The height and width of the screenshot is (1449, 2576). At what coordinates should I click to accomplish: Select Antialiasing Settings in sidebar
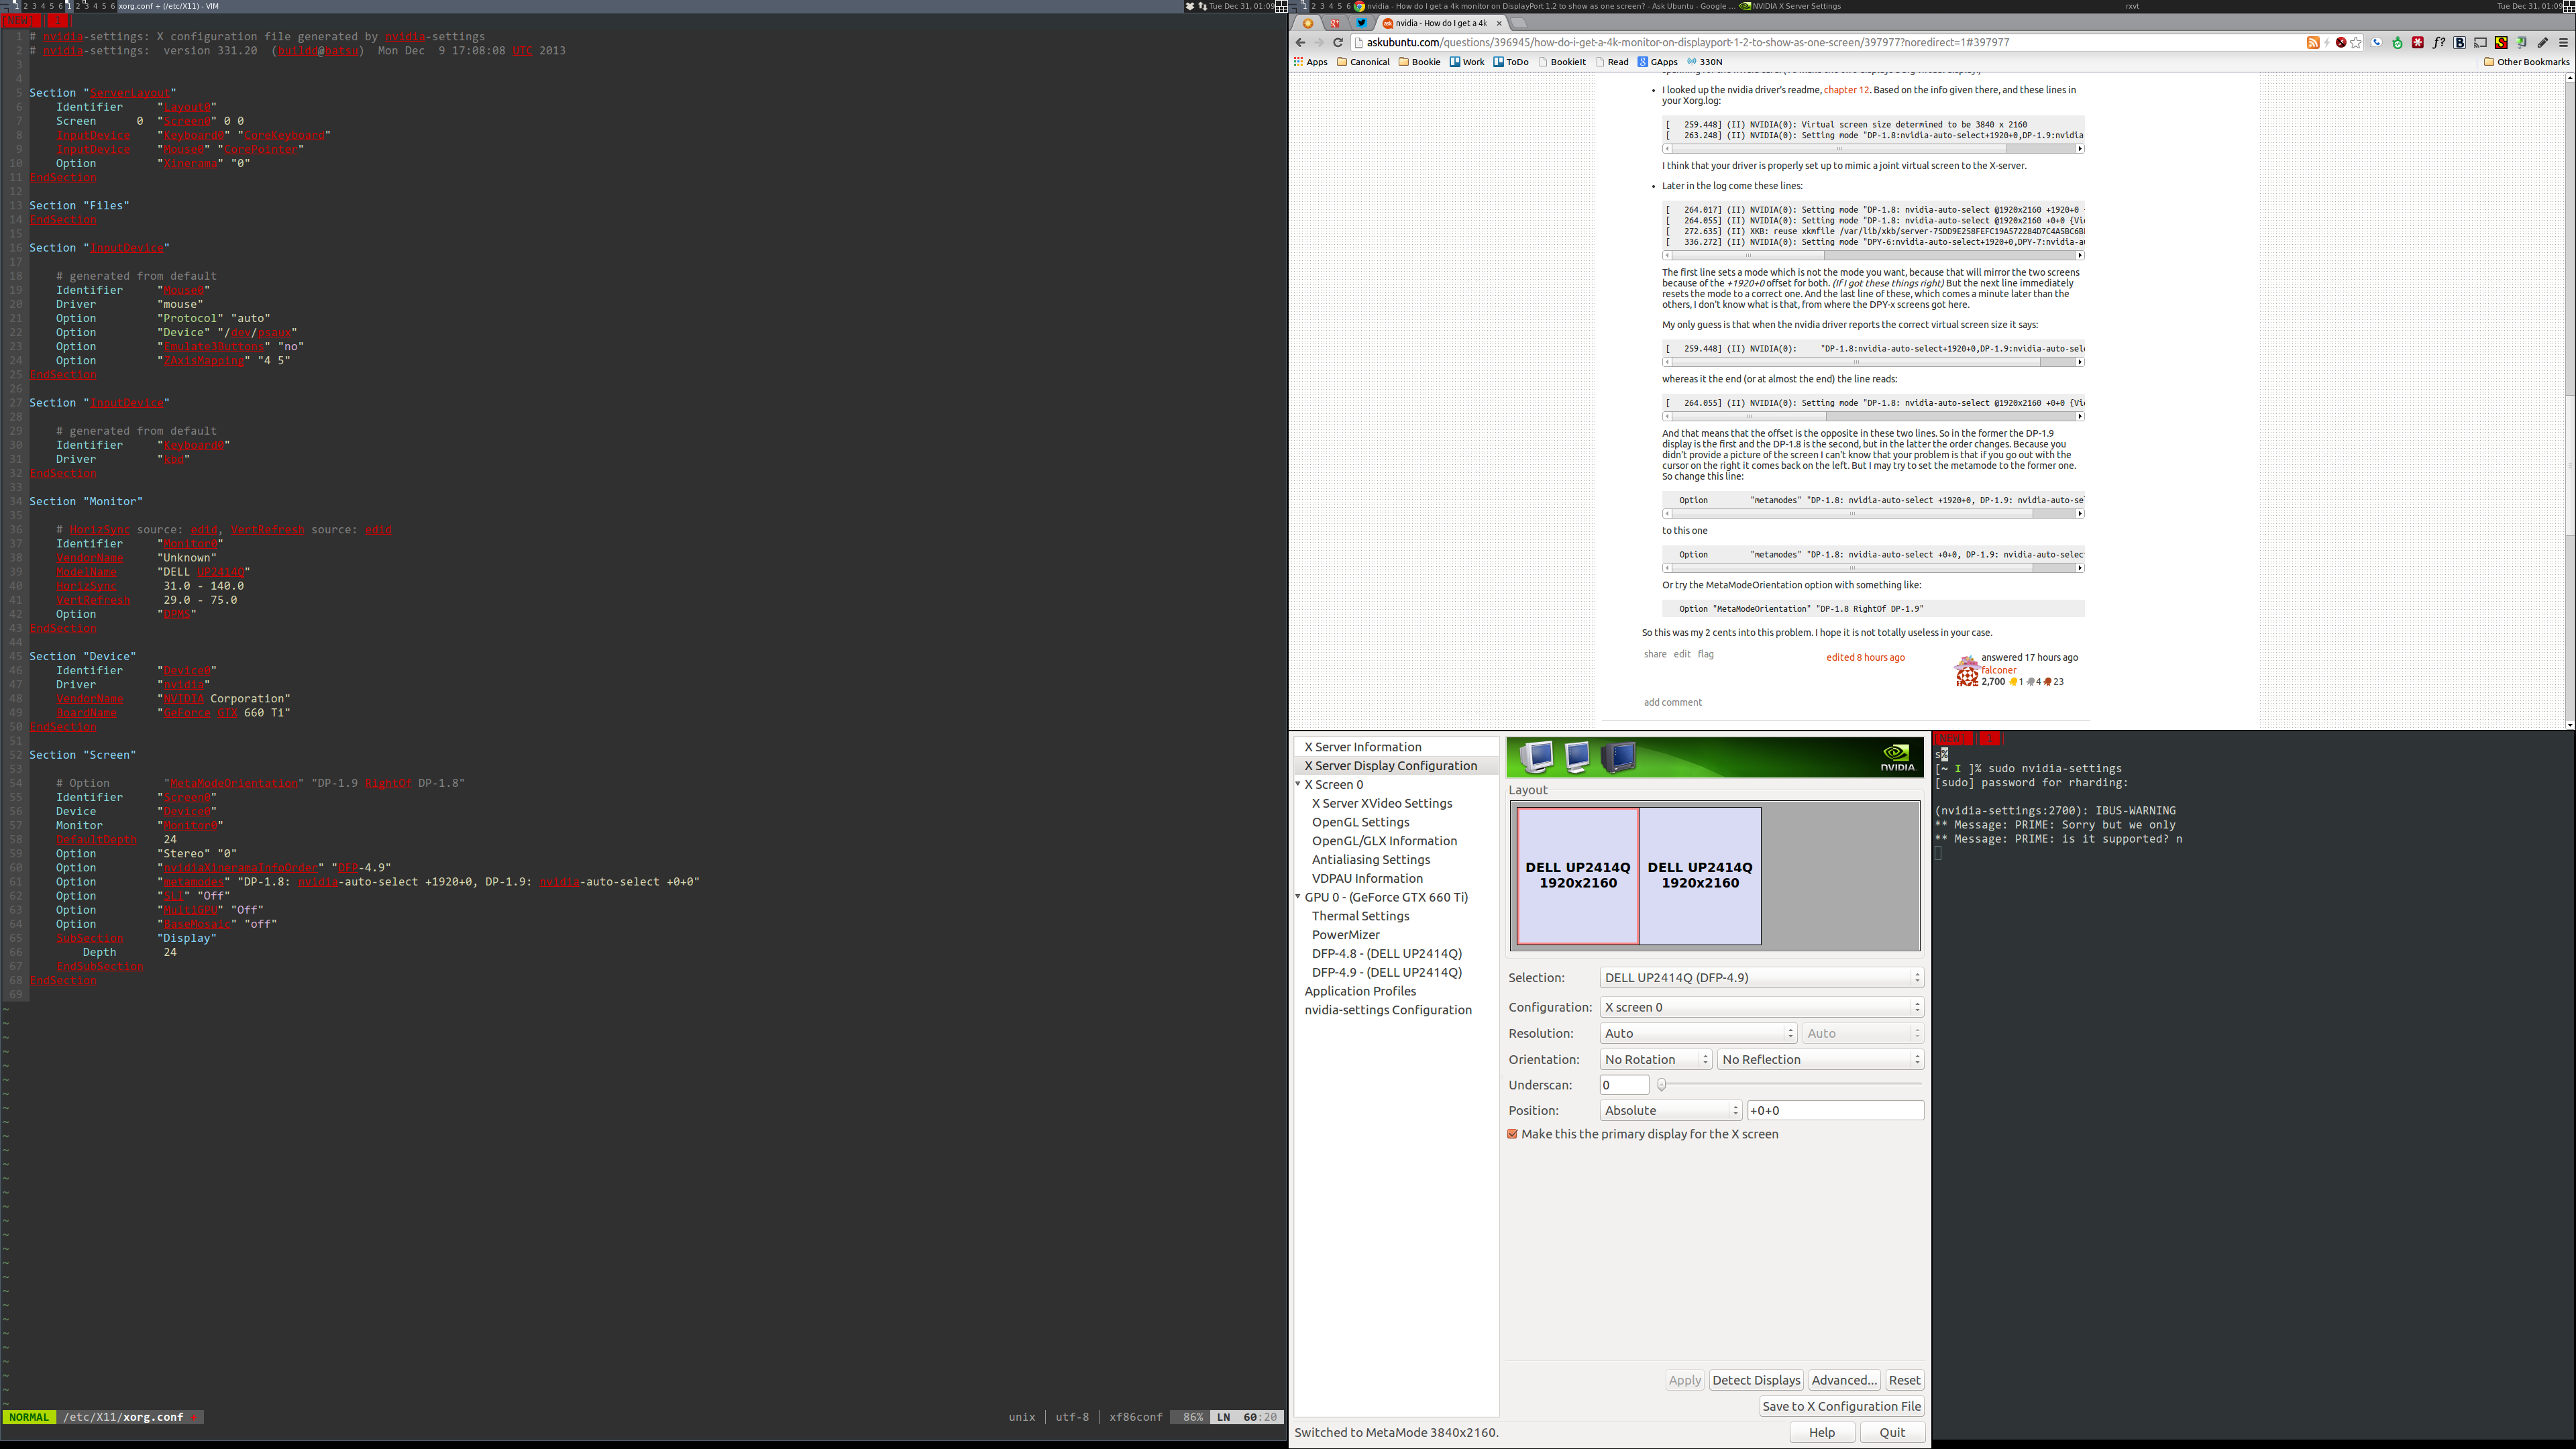1371,860
